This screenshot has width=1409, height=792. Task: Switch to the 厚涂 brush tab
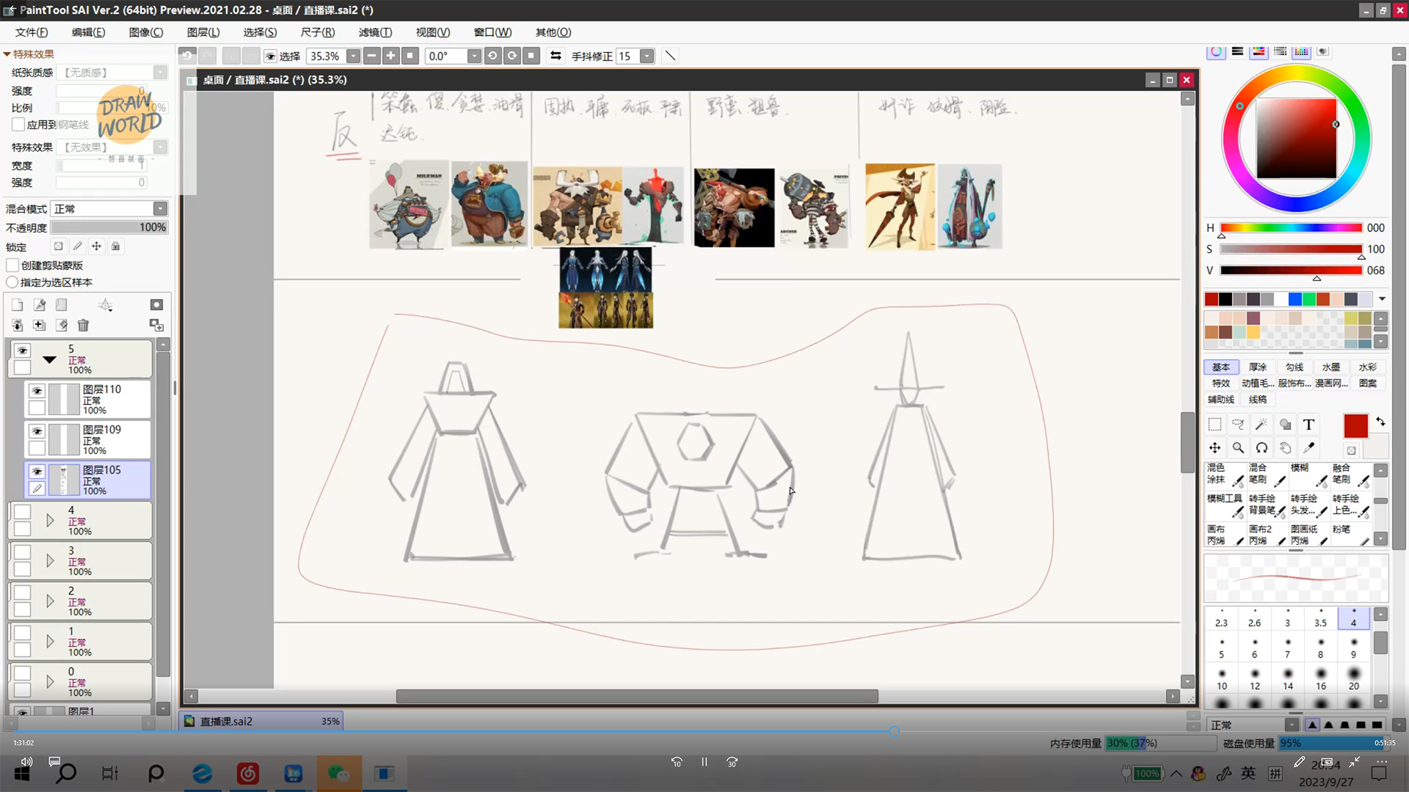click(x=1258, y=367)
